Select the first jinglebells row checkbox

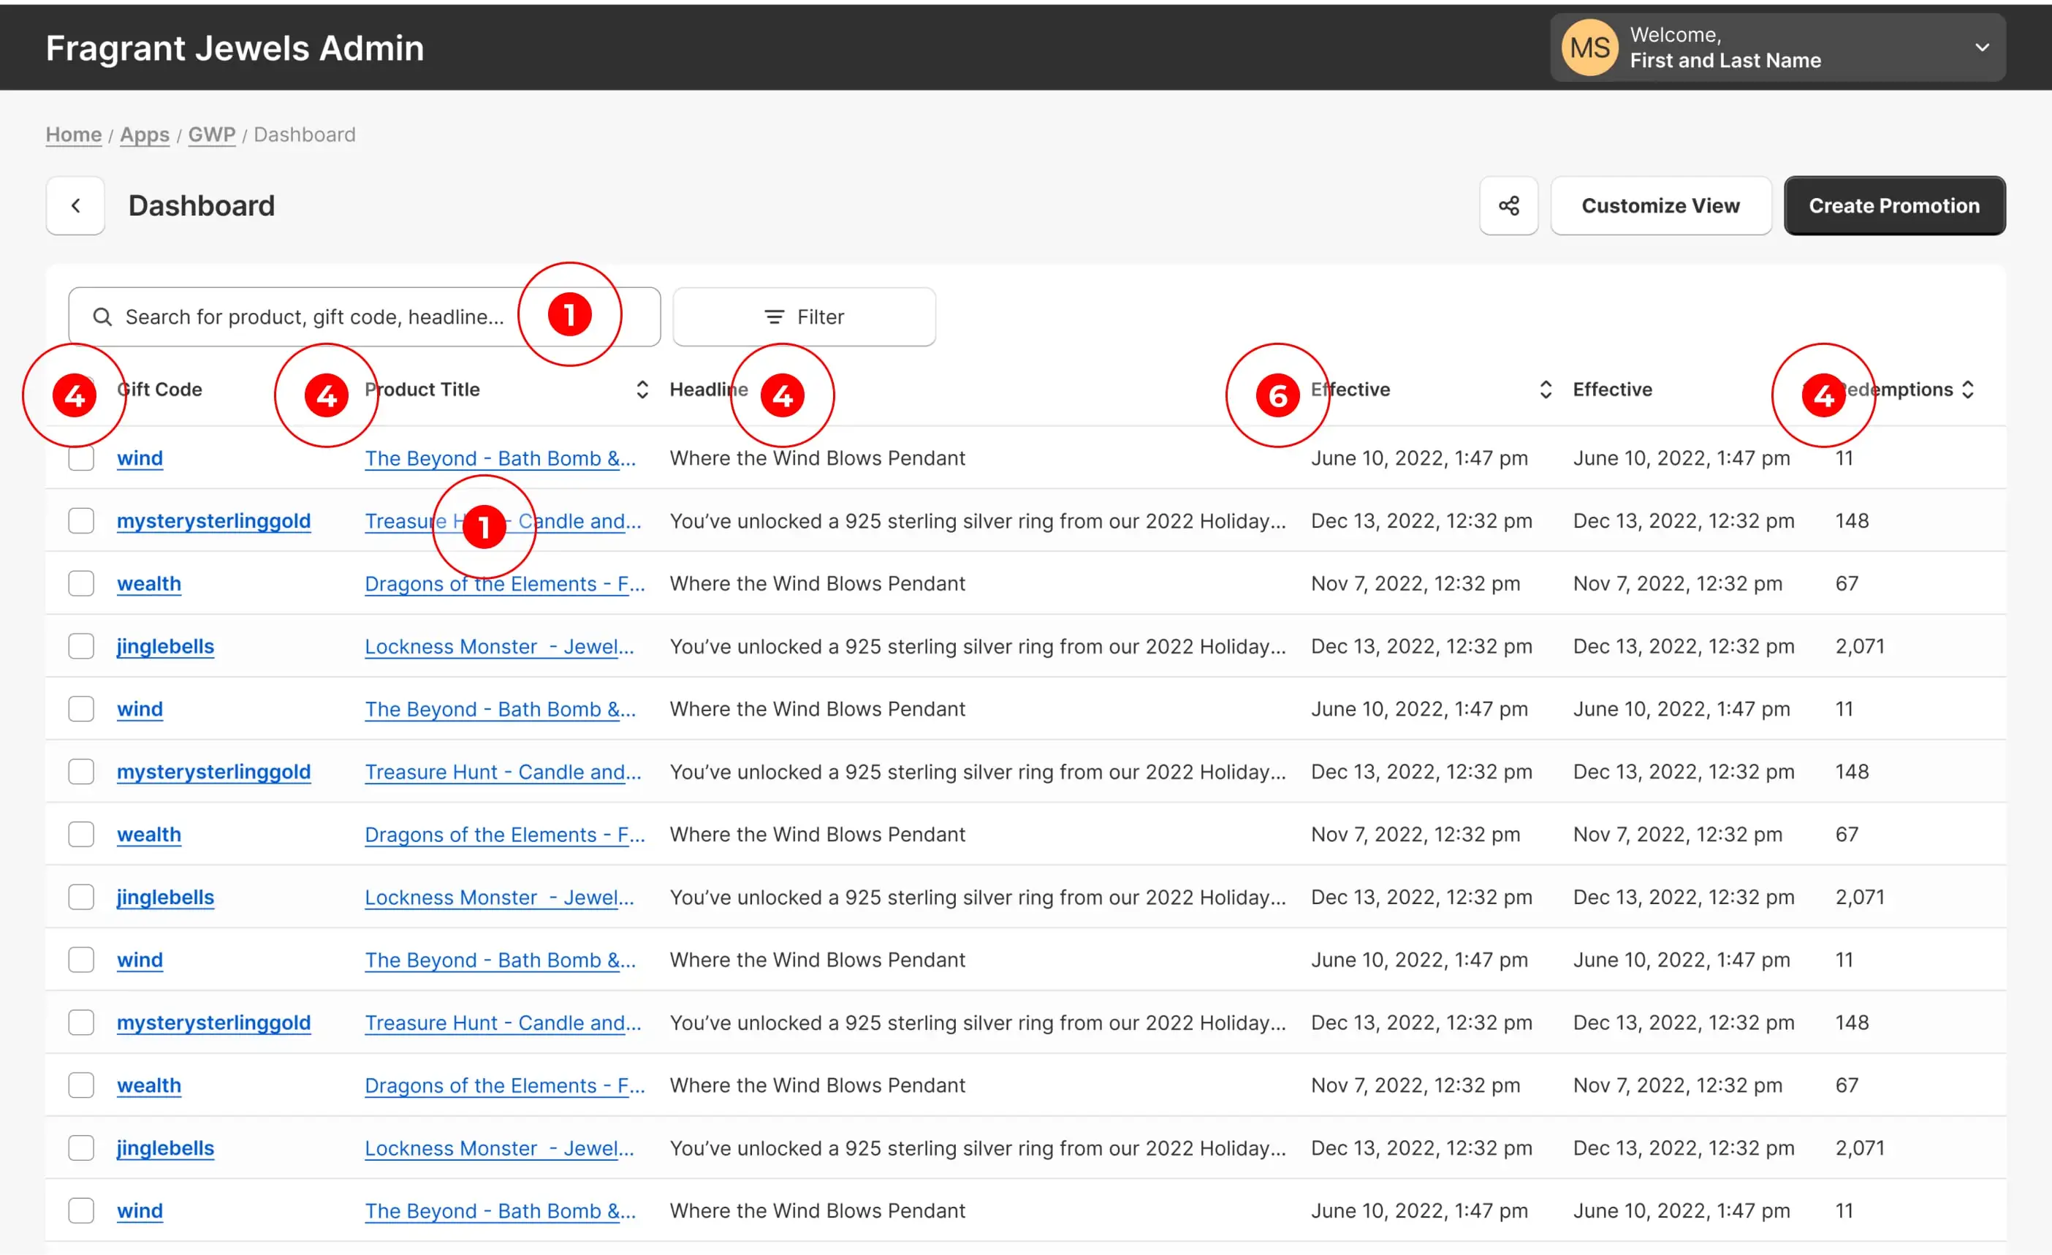(x=81, y=646)
